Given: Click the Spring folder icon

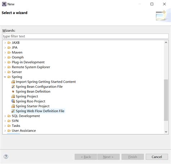Looking at the screenshot, I should pos(9,77).
